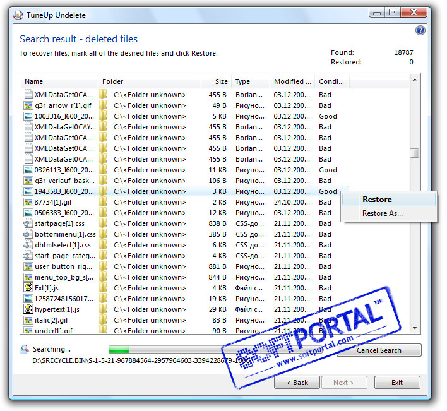Click the scrollbar down arrow of file list
This screenshot has height=411, width=447.
[415, 328]
